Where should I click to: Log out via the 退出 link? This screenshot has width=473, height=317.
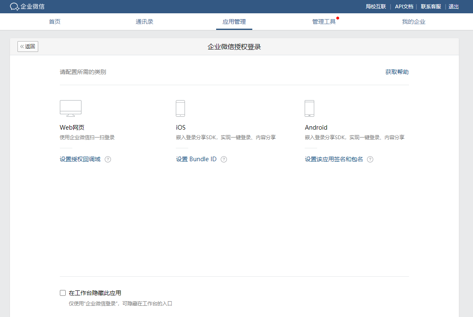[454, 7]
